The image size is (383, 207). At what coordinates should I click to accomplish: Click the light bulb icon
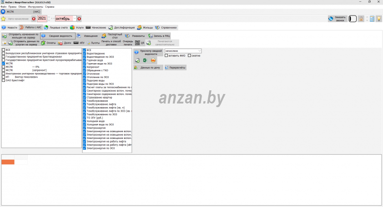[378, 19]
